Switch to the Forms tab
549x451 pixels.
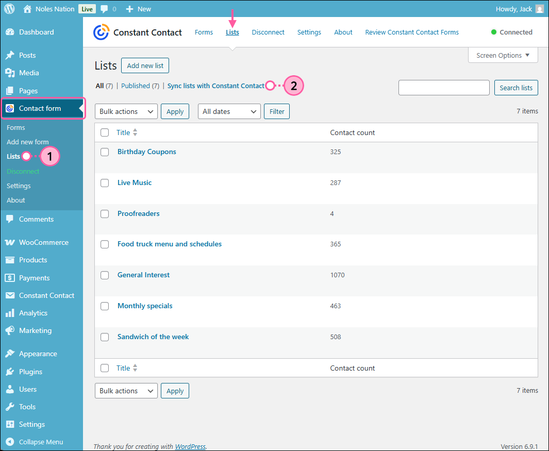pos(204,32)
